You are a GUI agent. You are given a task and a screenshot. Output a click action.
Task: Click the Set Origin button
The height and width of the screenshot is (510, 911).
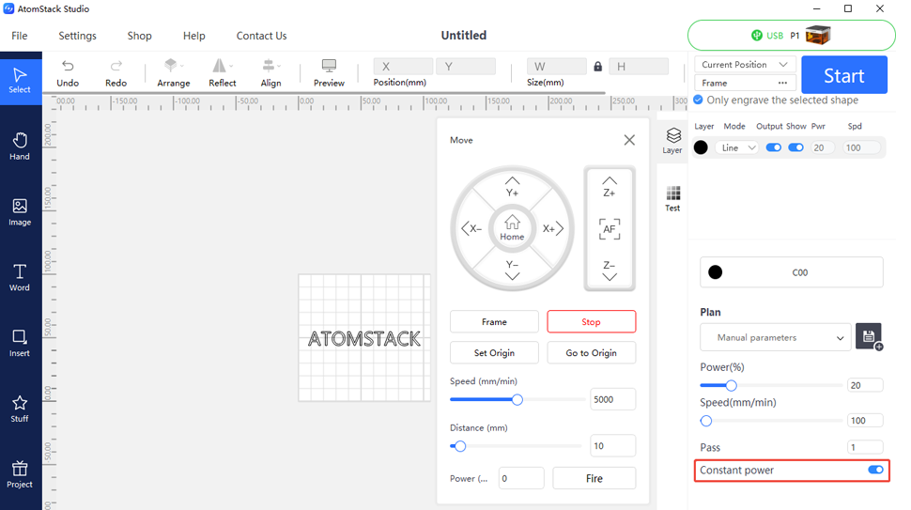tap(494, 352)
